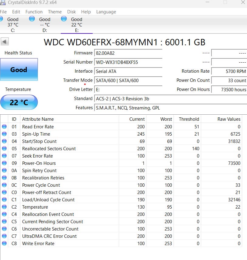Minimize the CrystalDiskInfo window

pos(208,2)
